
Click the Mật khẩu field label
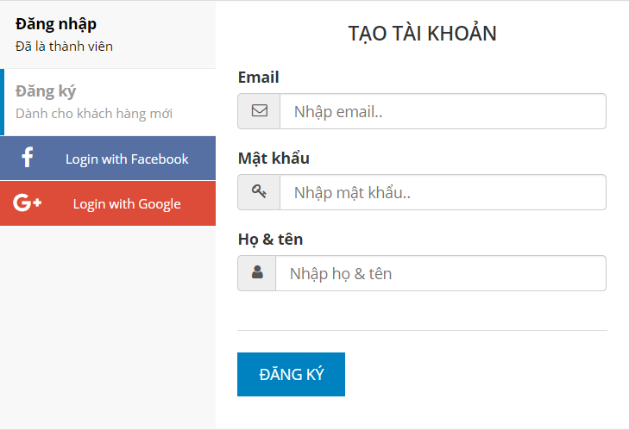[274, 158]
